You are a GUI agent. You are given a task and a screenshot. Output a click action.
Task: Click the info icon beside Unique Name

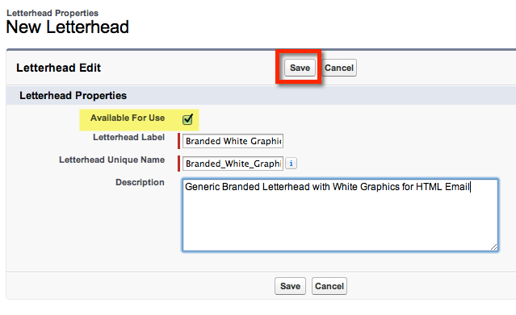291,164
